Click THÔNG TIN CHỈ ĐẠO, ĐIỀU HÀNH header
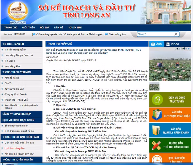This screenshot has width=193, height=165. [x=22, y=137]
